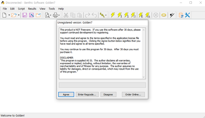The width and height of the screenshot is (205, 118).
Task: Expand the Open file dropdown arrow
Action: [19, 15]
